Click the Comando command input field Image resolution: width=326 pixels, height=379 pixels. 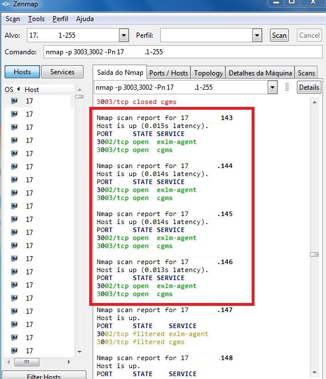(183, 51)
